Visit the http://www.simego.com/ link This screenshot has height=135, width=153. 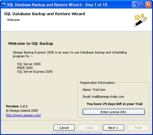pos(23,115)
